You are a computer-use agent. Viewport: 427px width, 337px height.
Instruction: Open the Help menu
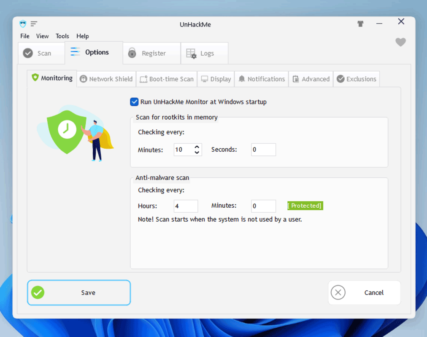coord(83,36)
